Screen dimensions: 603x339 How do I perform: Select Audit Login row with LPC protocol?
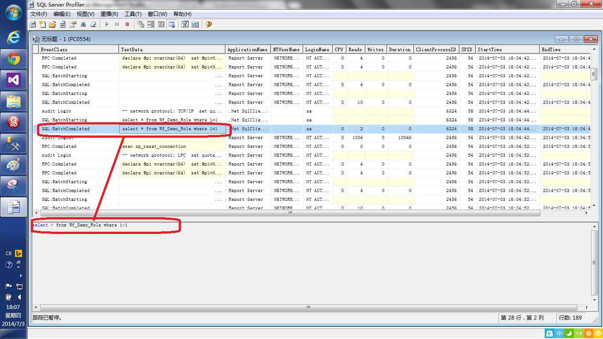[x=311, y=155]
